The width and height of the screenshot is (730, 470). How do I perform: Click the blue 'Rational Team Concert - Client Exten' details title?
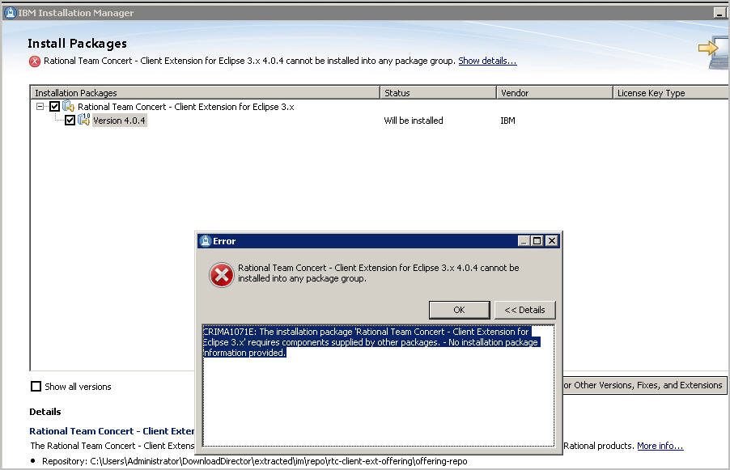click(112, 431)
